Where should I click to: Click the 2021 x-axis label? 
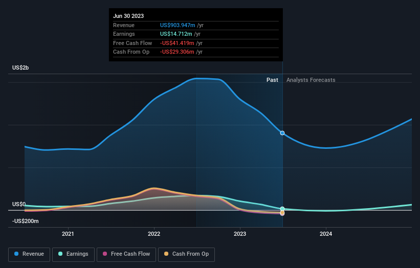(x=68, y=234)
